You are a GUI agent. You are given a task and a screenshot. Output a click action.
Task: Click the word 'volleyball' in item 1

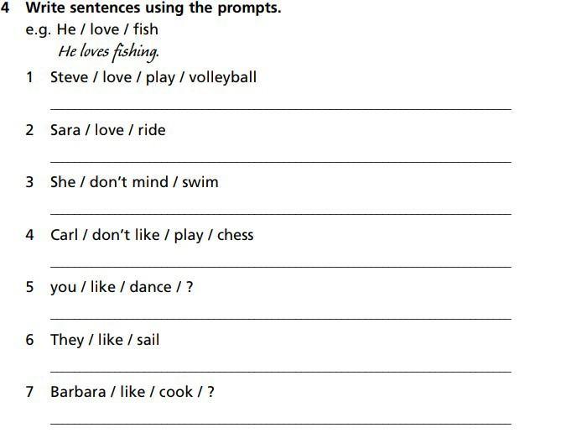click(223, 77)
